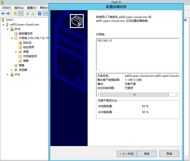Viewport: 190px width, 161px height.
Task: Click the 伙伴服务器 50 % value
Action: tap(145, 112)
